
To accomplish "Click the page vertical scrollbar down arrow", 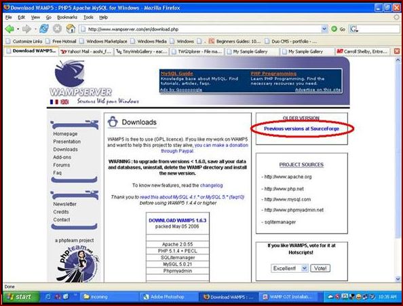I will [x=398, y=279].
